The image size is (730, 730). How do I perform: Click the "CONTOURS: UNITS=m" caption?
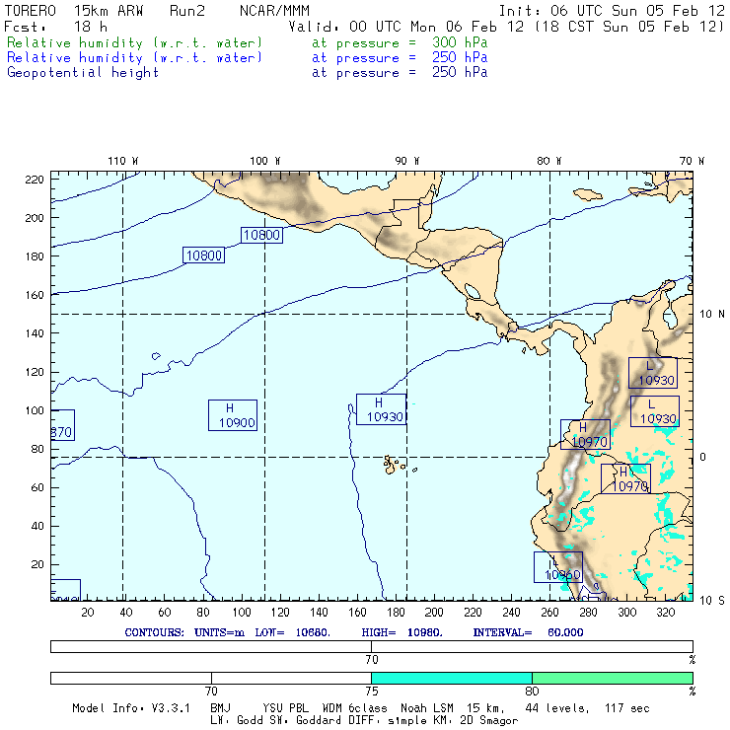[x=184, y=632]
